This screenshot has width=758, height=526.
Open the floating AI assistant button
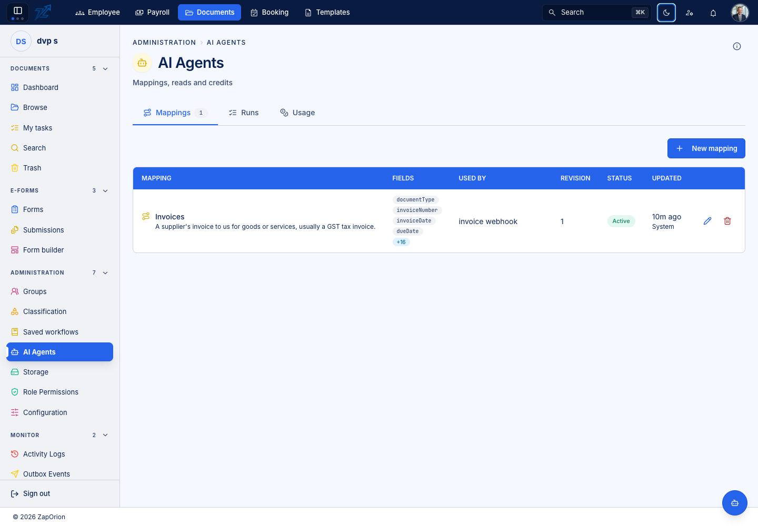tap(735, 503)
